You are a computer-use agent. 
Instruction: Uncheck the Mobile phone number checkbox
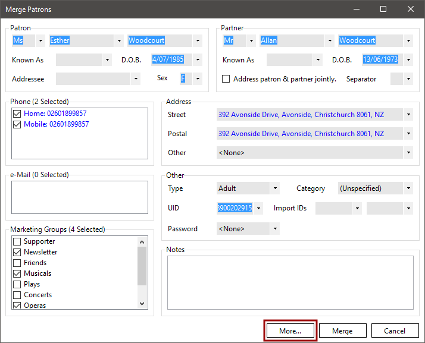tap(17, 124)
